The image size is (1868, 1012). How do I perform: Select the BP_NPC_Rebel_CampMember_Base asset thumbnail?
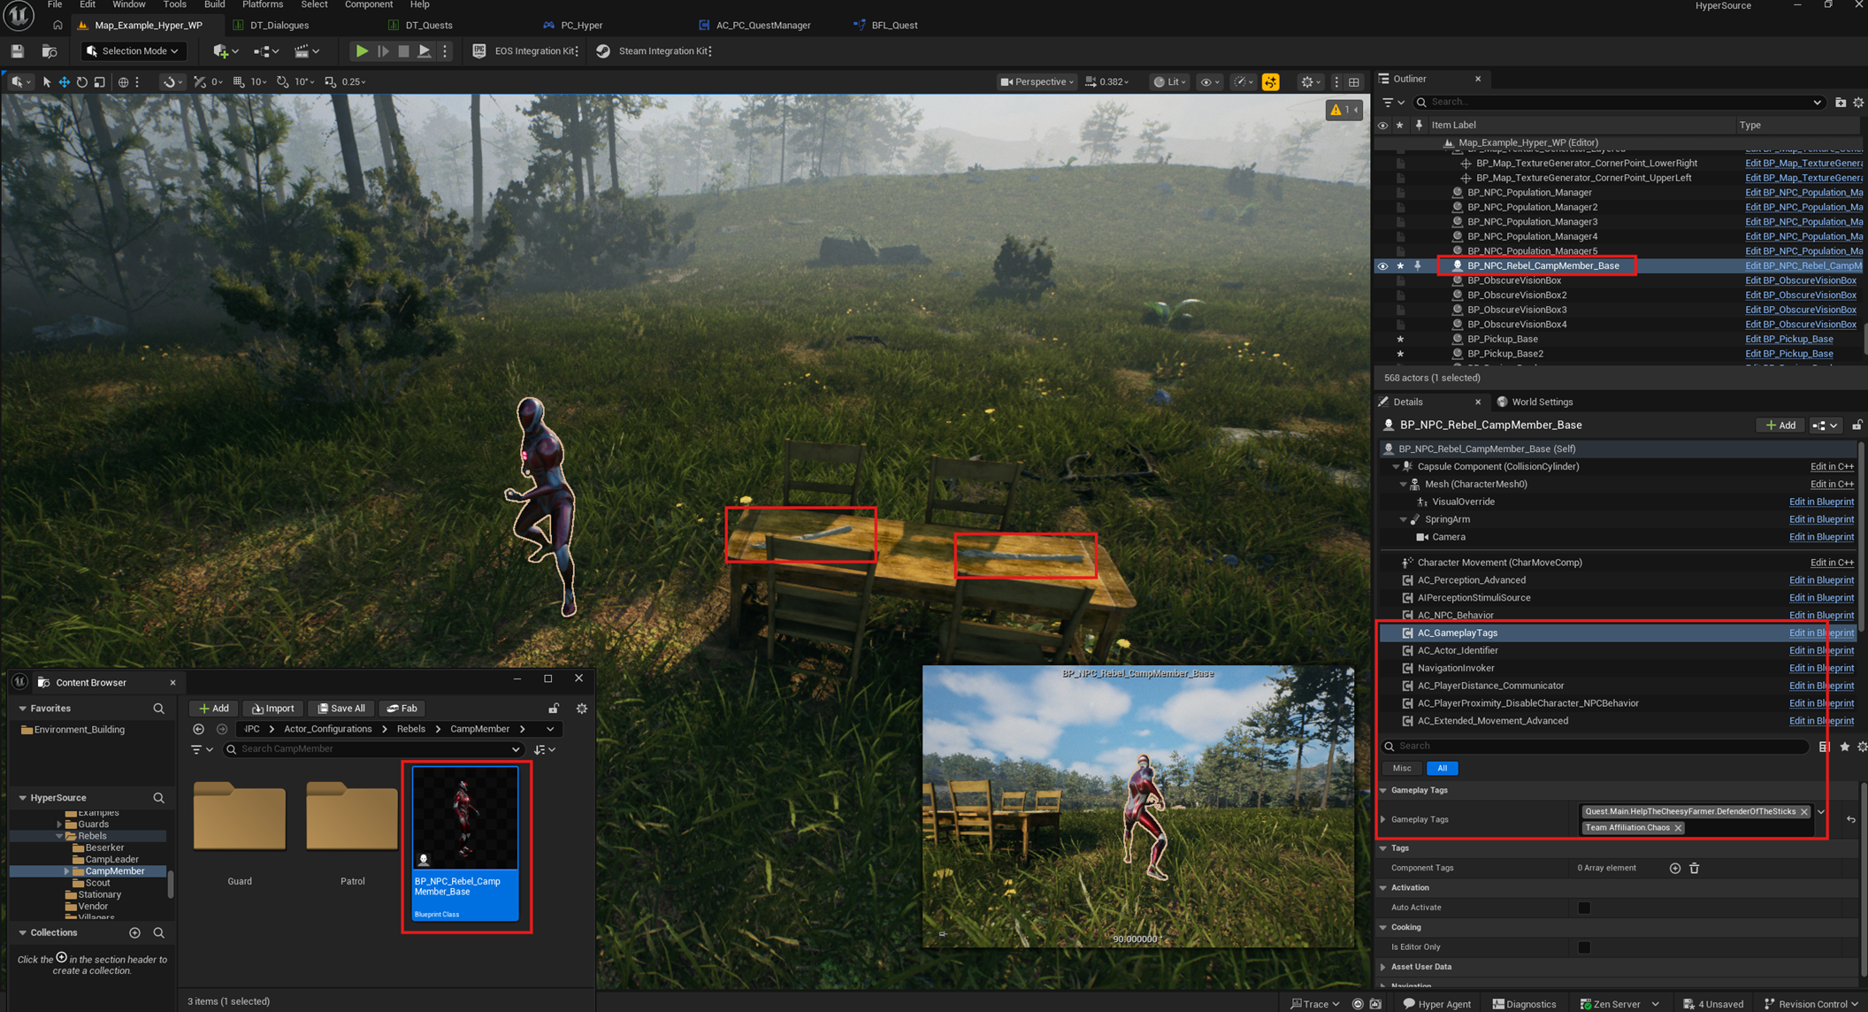tap(465, 843)
